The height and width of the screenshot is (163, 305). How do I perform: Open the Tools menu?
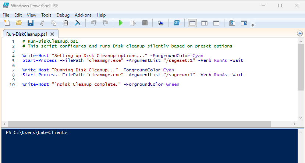coord(46,15)
